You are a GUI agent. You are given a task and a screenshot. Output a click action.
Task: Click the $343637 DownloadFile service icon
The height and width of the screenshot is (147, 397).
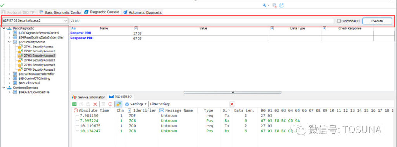coord(15,92)
